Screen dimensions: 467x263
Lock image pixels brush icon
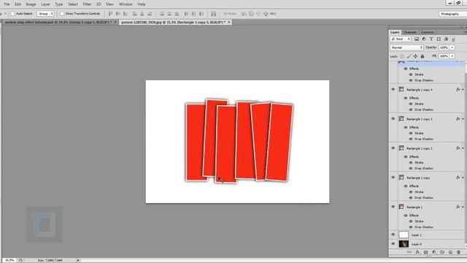pos(409,56)
